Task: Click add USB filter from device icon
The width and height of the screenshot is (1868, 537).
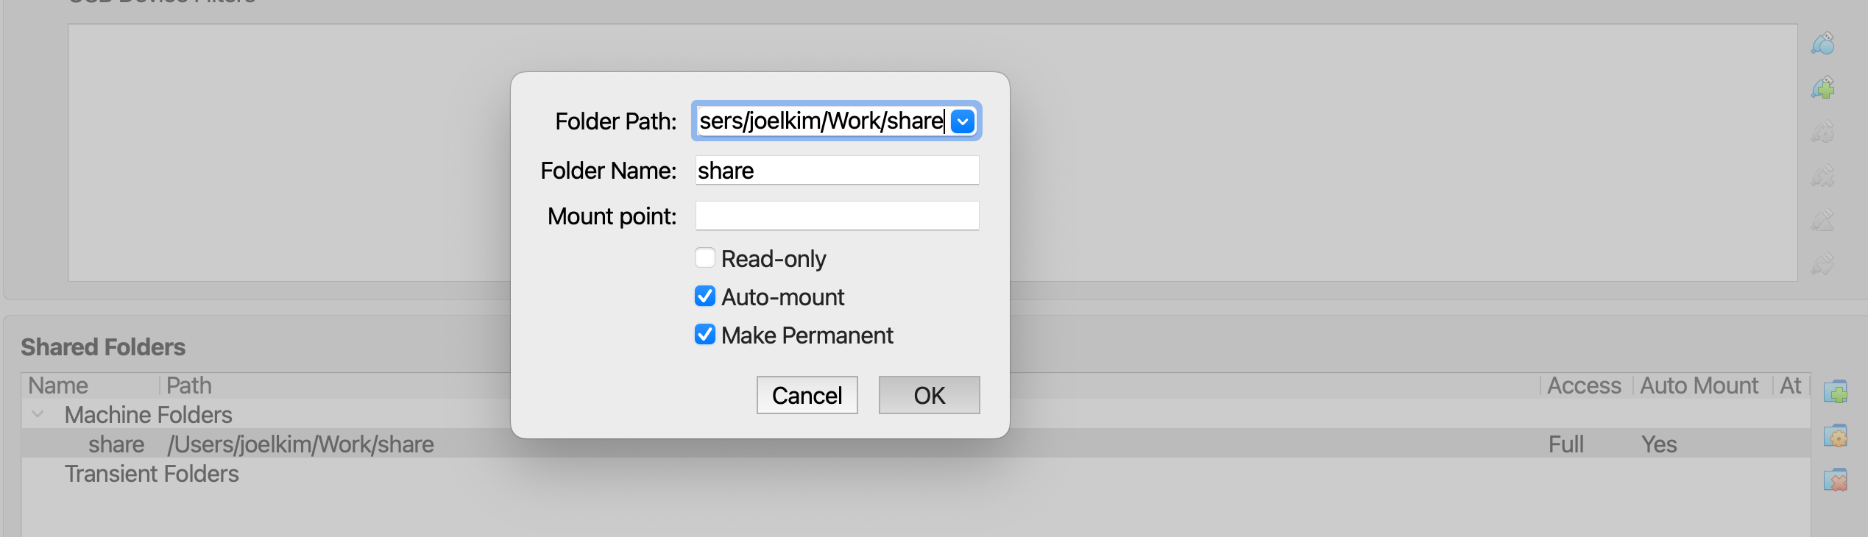Action: coord(1823,88)
